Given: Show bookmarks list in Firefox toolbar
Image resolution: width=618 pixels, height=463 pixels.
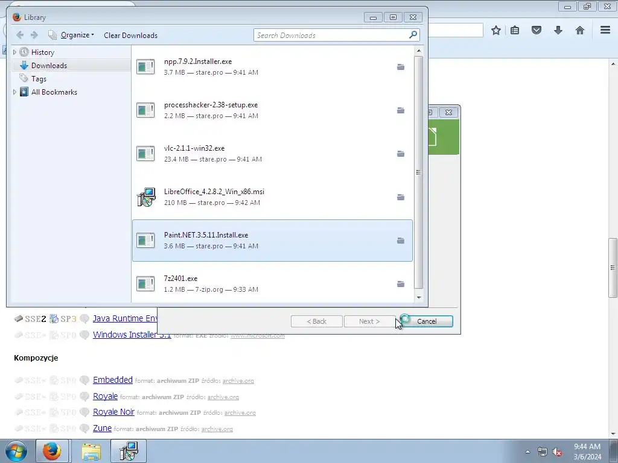Looking at the screenshot, I should [515, 30].
